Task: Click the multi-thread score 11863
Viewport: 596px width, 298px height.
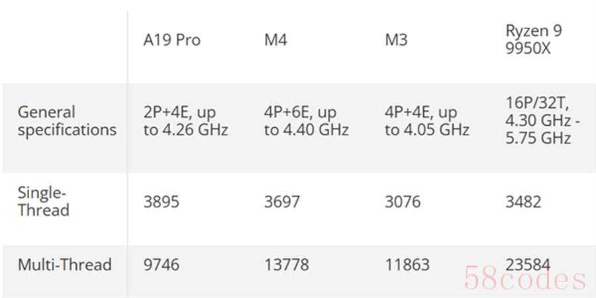Action: (x=407, y=265)
